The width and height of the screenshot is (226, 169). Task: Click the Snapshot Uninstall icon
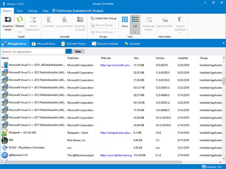point(80,19)
